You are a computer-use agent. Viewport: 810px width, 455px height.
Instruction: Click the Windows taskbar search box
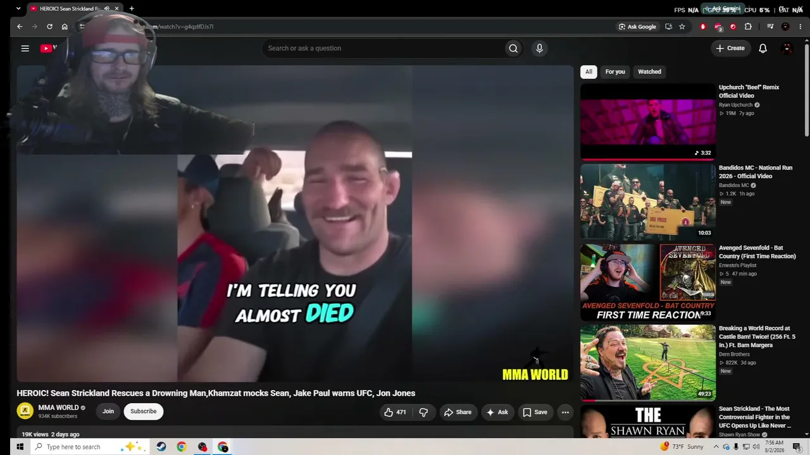pyautogui.click(x=89, y=447)
